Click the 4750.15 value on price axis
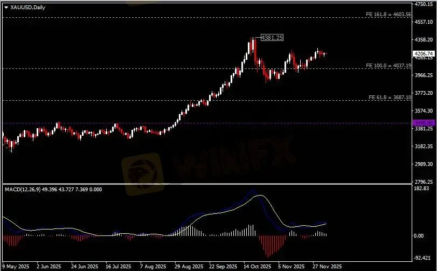Screen dimensions: 437x271 pos(424,4)
